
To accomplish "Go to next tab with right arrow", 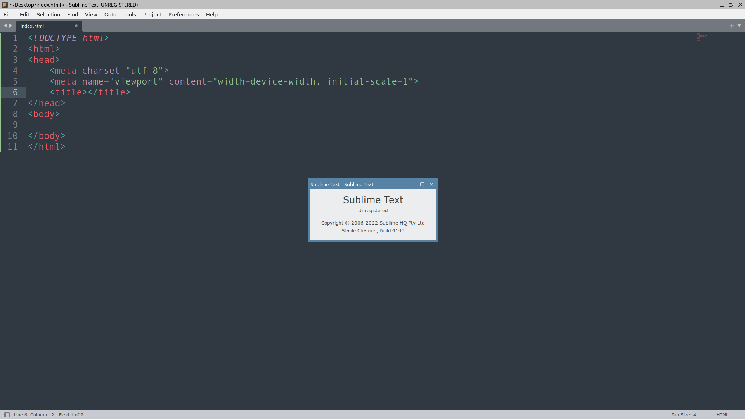I will click(x=11, y=26).
